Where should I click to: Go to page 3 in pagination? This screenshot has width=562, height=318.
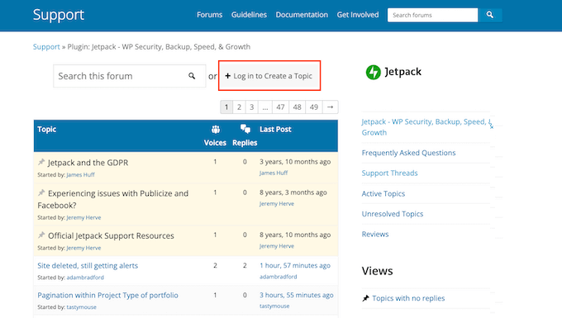(251, 107)
